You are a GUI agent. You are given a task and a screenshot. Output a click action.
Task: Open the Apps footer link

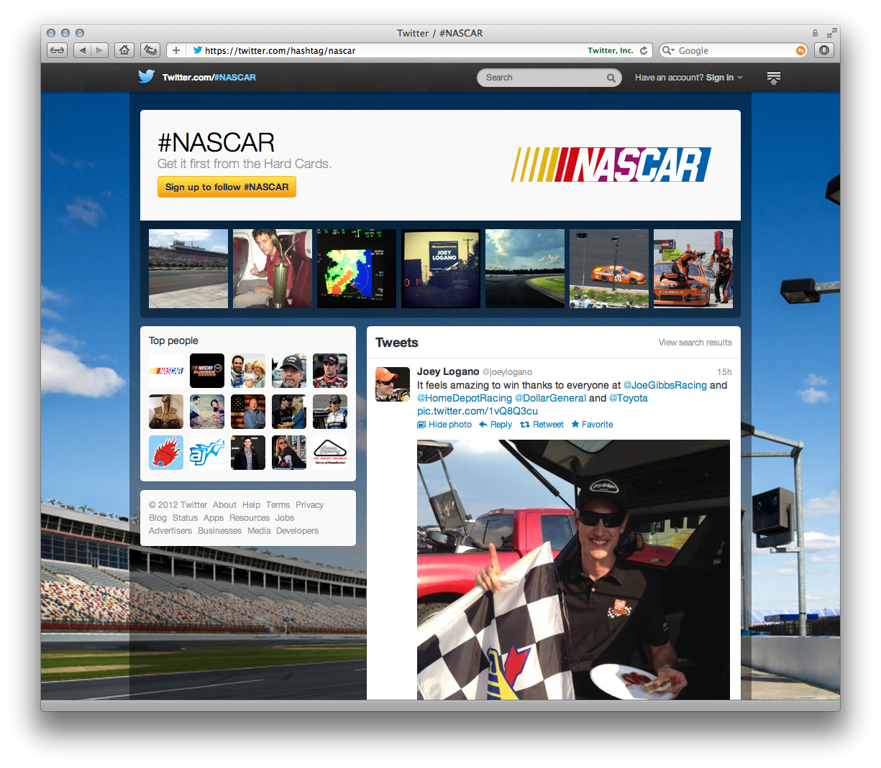214,518
